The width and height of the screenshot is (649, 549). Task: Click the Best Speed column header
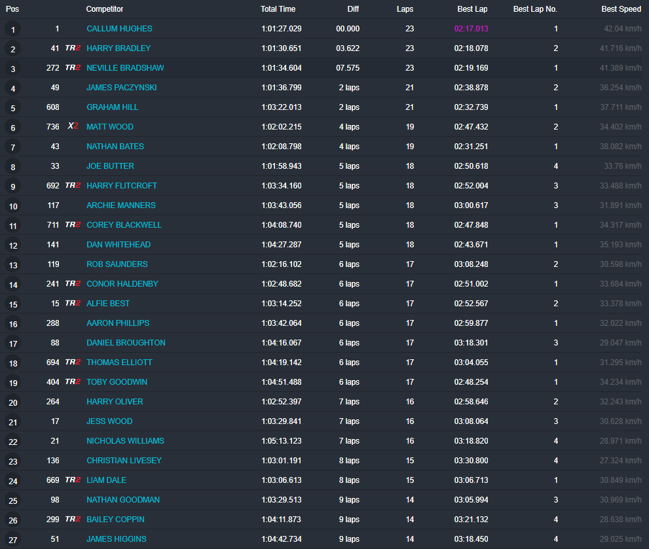tap(621, 9)
